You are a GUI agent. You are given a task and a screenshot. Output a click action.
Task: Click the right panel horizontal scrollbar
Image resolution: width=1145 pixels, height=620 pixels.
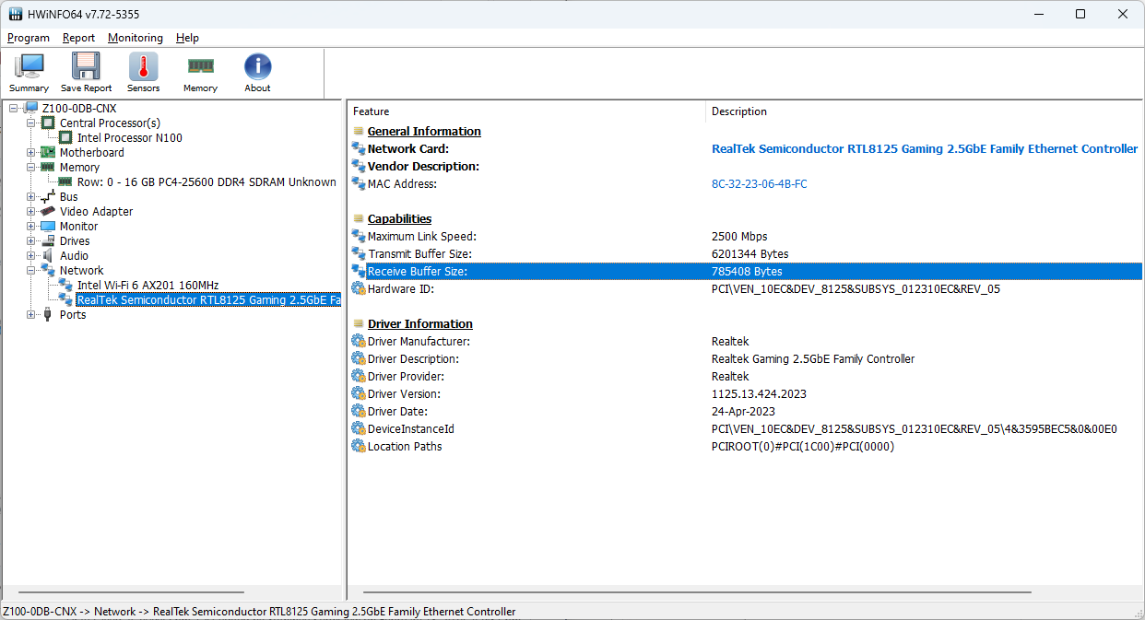click(x=697, y=592)
